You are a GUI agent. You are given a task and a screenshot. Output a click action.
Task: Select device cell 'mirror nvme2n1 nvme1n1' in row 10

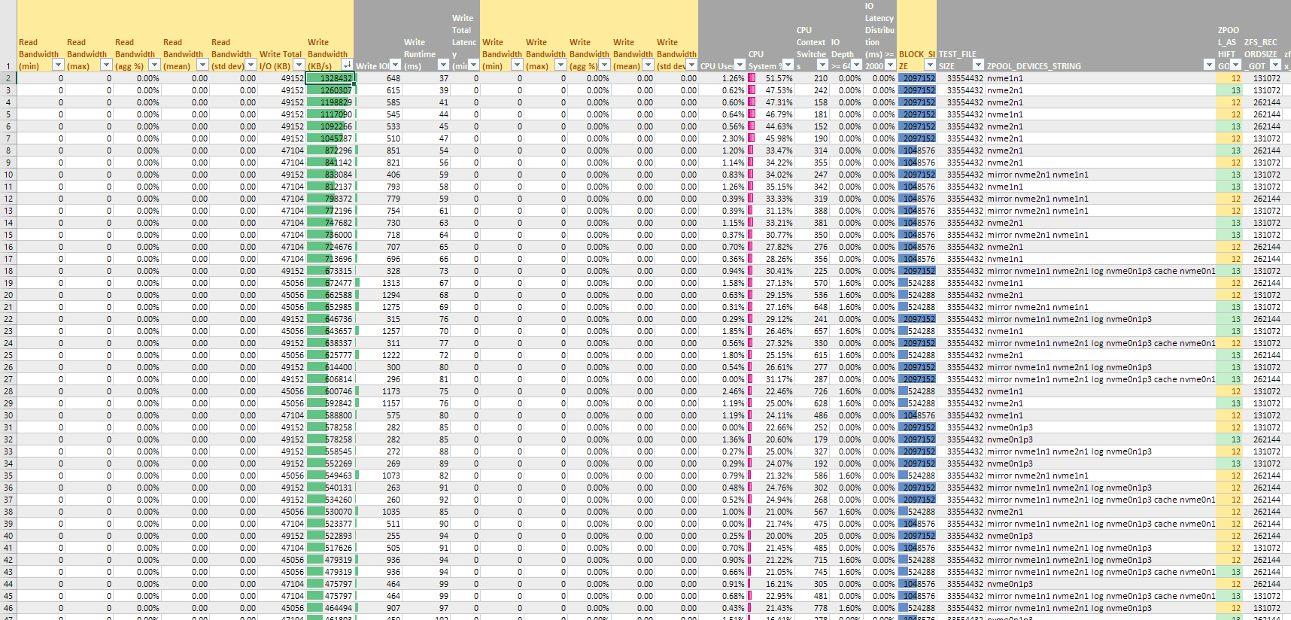click(1101, 175)
